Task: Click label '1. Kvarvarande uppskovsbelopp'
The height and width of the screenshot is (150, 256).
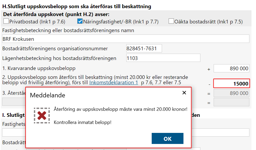Action: coord(39,68)
